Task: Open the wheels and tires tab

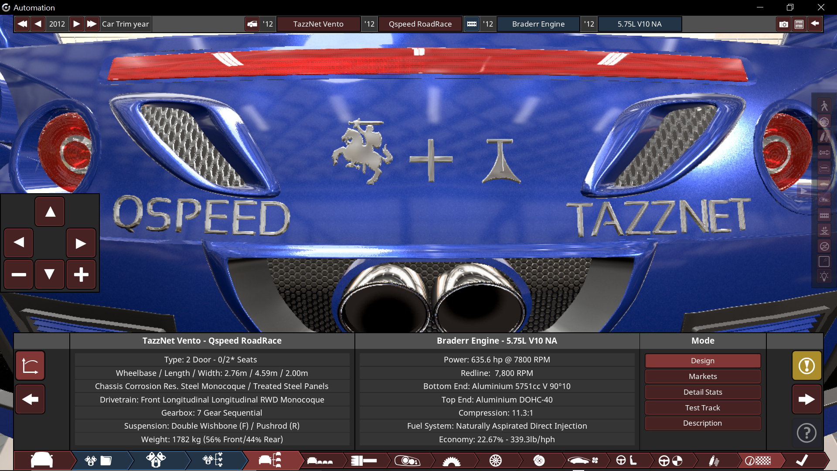Action: point(495,461)
